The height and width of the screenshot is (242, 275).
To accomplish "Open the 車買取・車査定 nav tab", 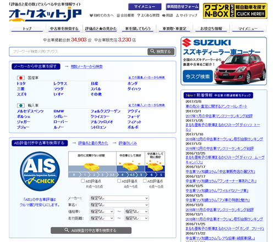I will pos(174,29).
